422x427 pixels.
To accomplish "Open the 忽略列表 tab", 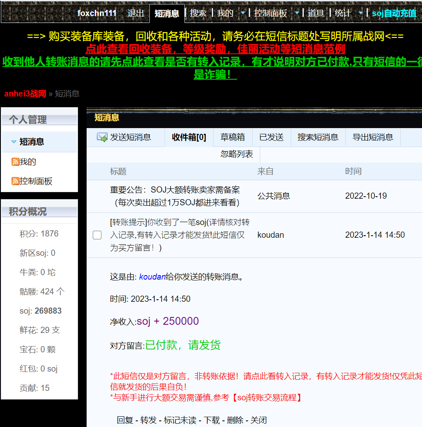I will 236,154.
